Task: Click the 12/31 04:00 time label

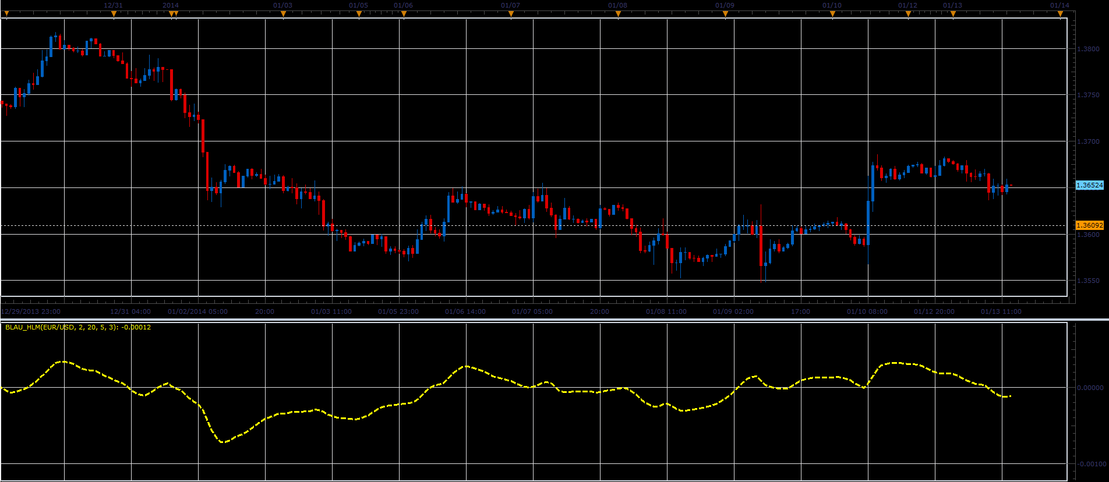Action: (x=130, y=311)
